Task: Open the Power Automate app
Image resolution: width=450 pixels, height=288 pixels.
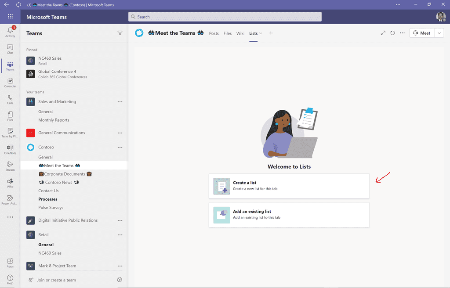Action: pos(10,200)
